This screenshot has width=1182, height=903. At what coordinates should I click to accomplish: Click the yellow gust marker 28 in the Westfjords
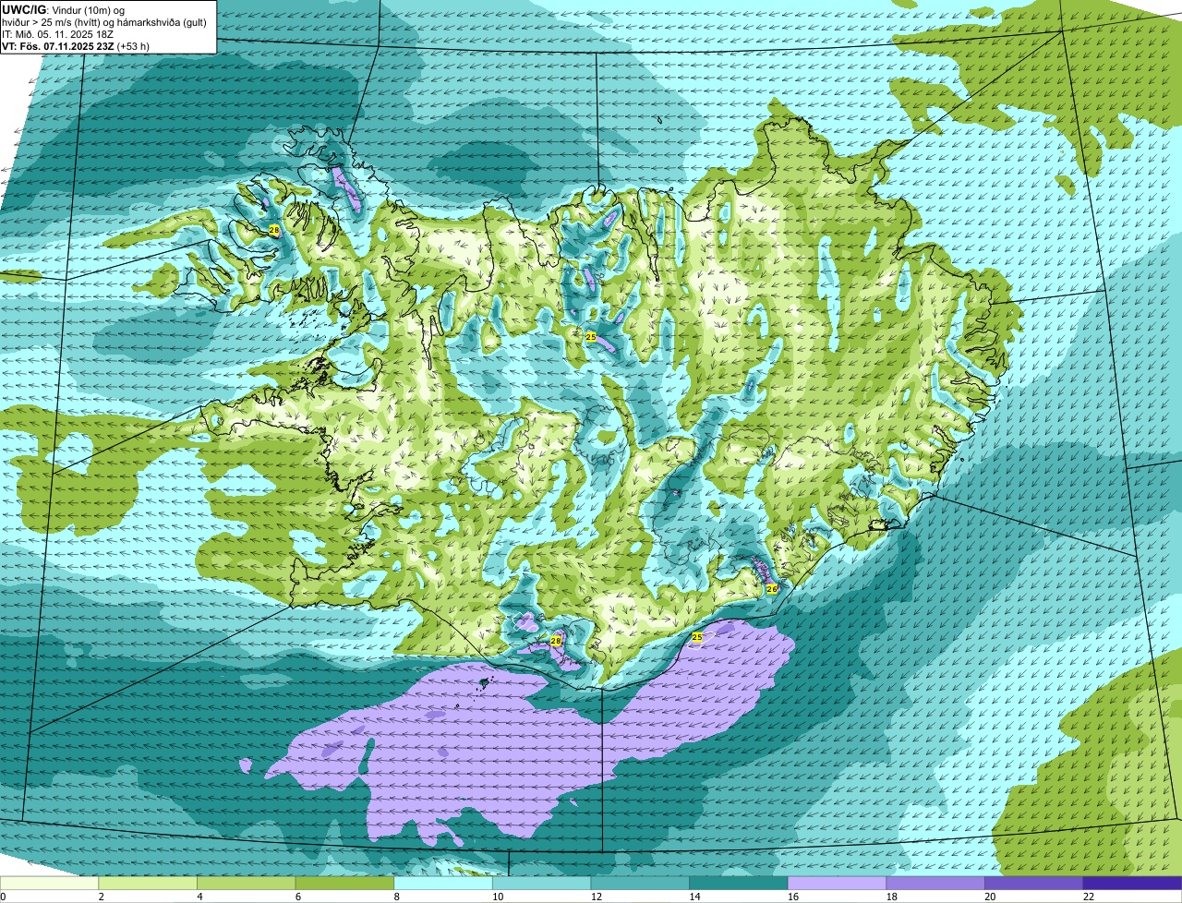273,229
